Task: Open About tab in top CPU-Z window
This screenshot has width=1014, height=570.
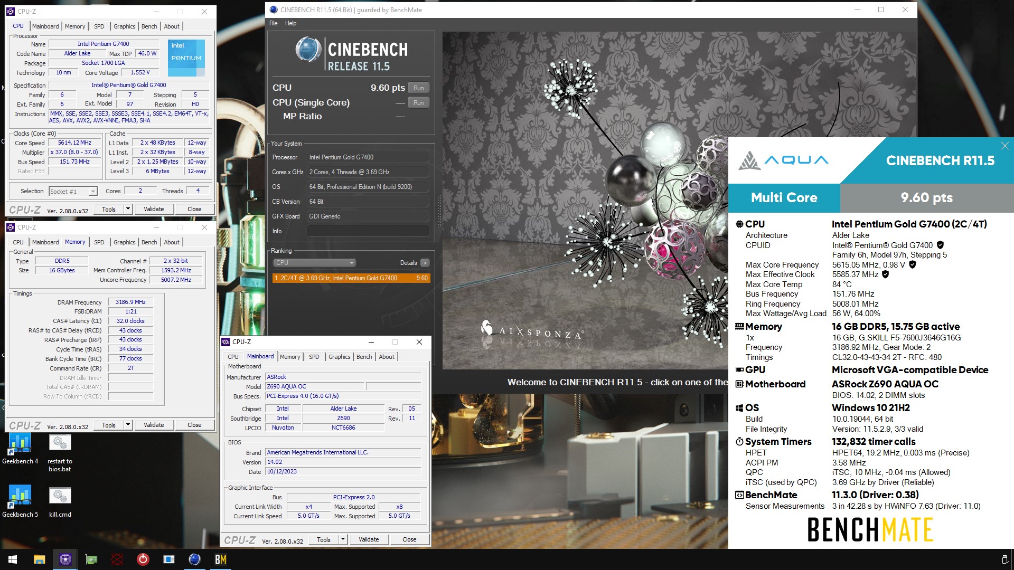Action: click(172, 26)
